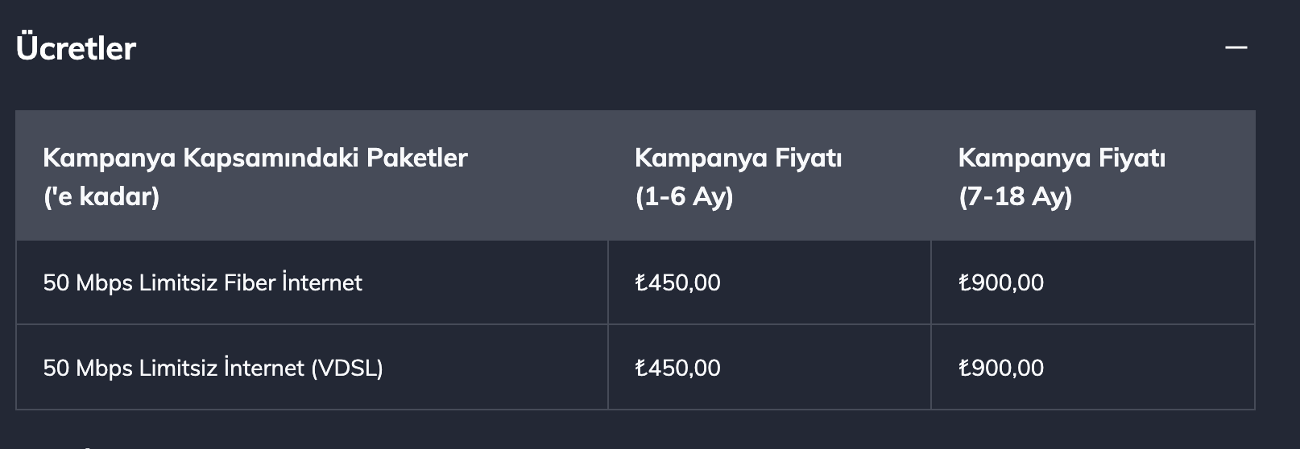Click the "(1-6 Ay)" period label

(684, 196)
